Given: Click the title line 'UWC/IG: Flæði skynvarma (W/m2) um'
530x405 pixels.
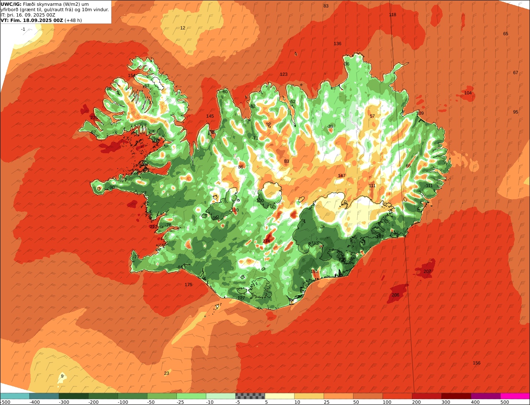Looking at the screenshot, I should (45, 4).
